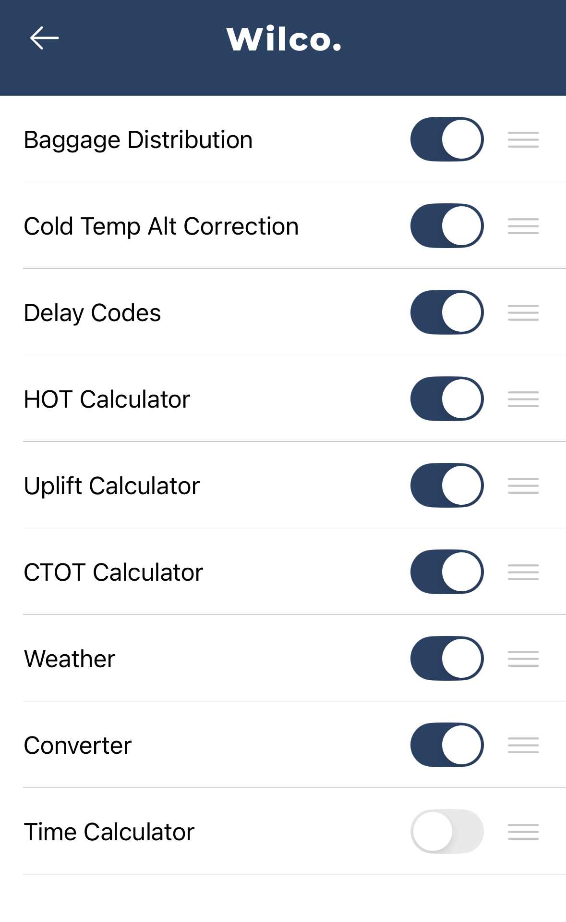Screen dimensions: 566x922
Task: Click the Delay Codes reorder handle
Action: point(523,312)
